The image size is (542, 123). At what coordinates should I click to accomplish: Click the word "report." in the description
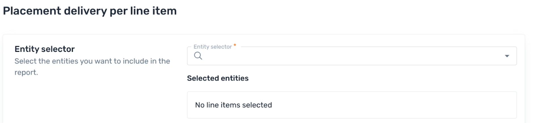point(26,73)
